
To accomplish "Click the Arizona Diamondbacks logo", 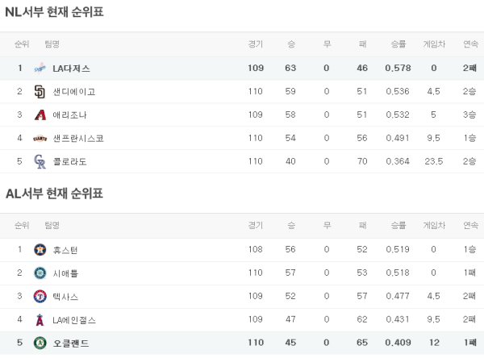I will click(40, 115).
